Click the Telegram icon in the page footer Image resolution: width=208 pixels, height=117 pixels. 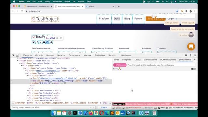51,42
